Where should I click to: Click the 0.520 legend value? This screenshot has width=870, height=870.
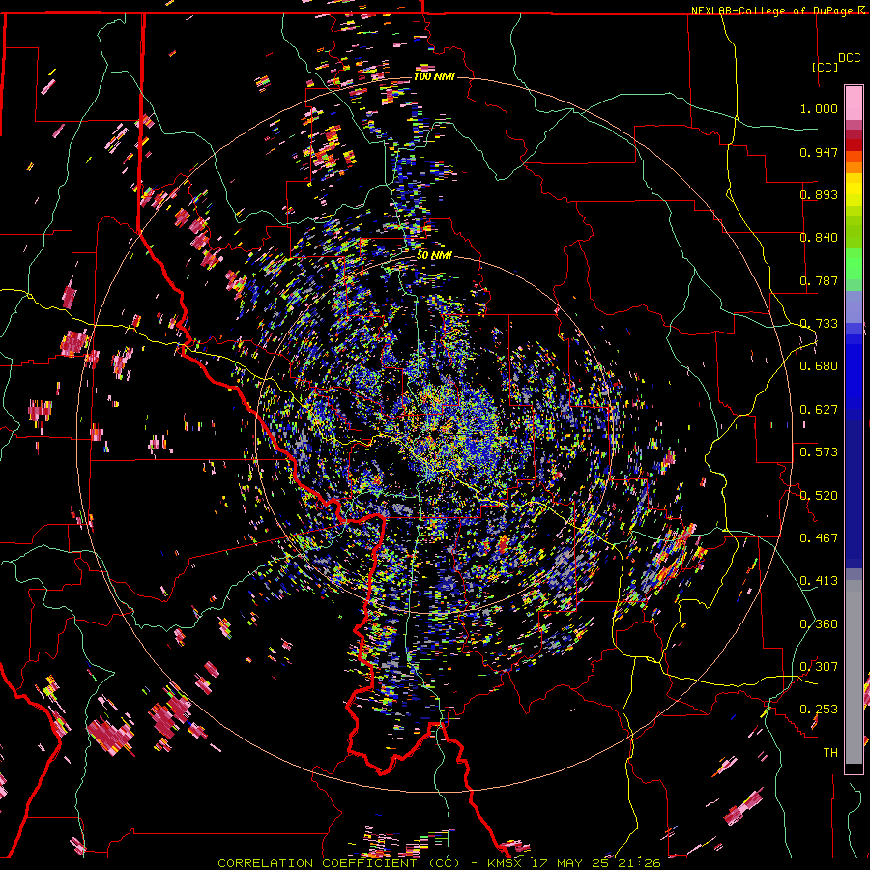coord(819,496)
